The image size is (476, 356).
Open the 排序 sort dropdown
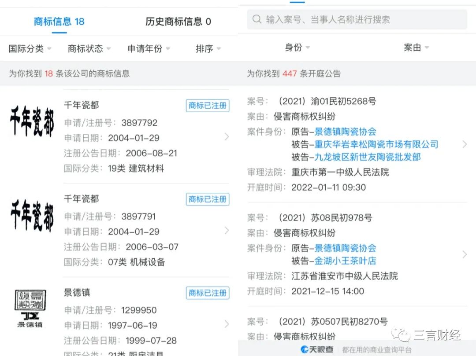(208, 48)
